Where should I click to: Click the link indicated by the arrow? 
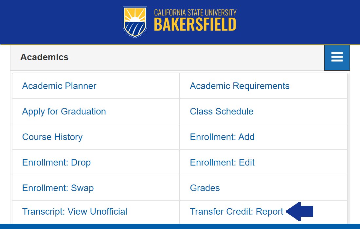(236, 211)
